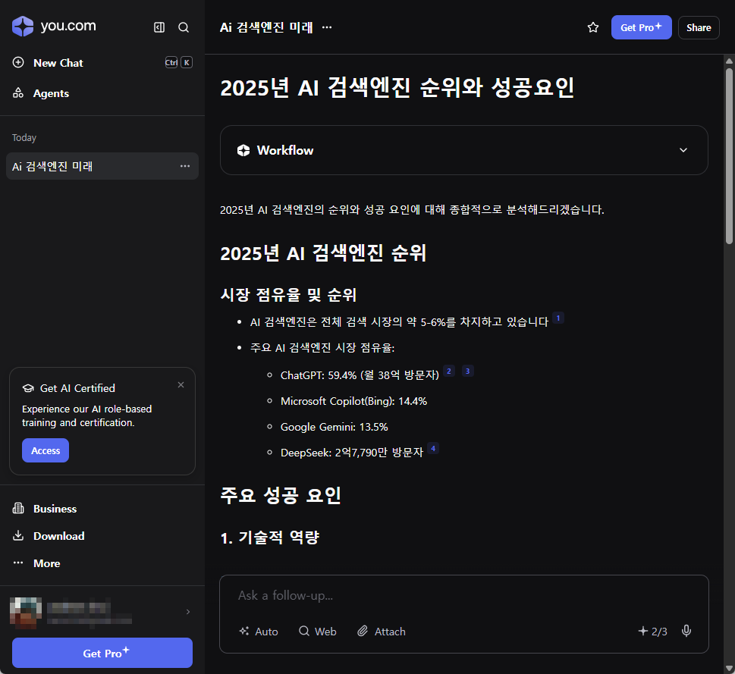The width and height of the screenshot is (735, 674).
Task: Open citation 3 next to ChatGPT
Action: coord(467,371)
